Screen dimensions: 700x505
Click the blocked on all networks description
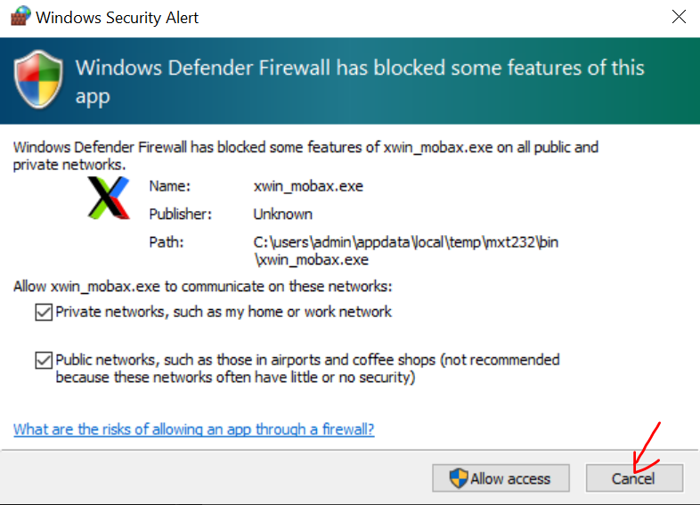click(305, 156)
